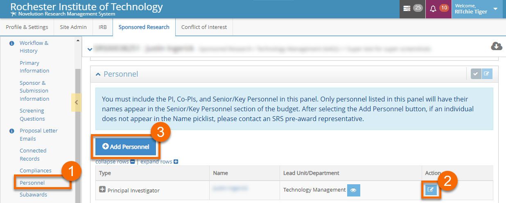Click the Personnel panel checkmark icon
Viewport: 506px width, 203px height.
475,74
